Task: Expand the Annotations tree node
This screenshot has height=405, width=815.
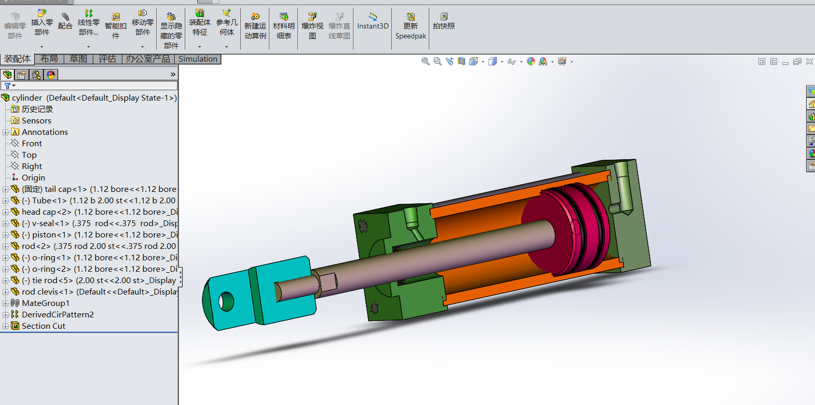Action: (x=6, y=132)
